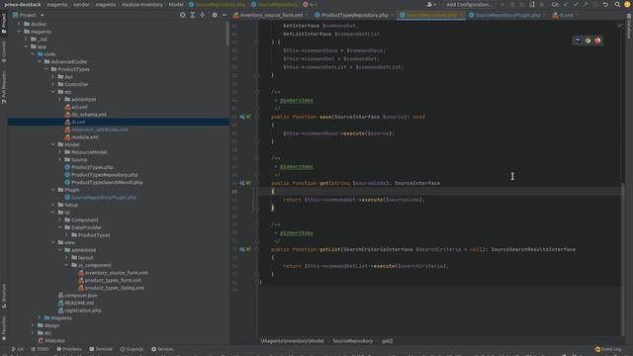Click the avatar icon at top right corner
Viewport: 633px width, 356px height.
click(x=627, y=4)
